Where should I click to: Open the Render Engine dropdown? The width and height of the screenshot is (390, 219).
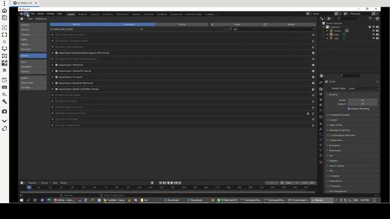click(x=363, y=88)
